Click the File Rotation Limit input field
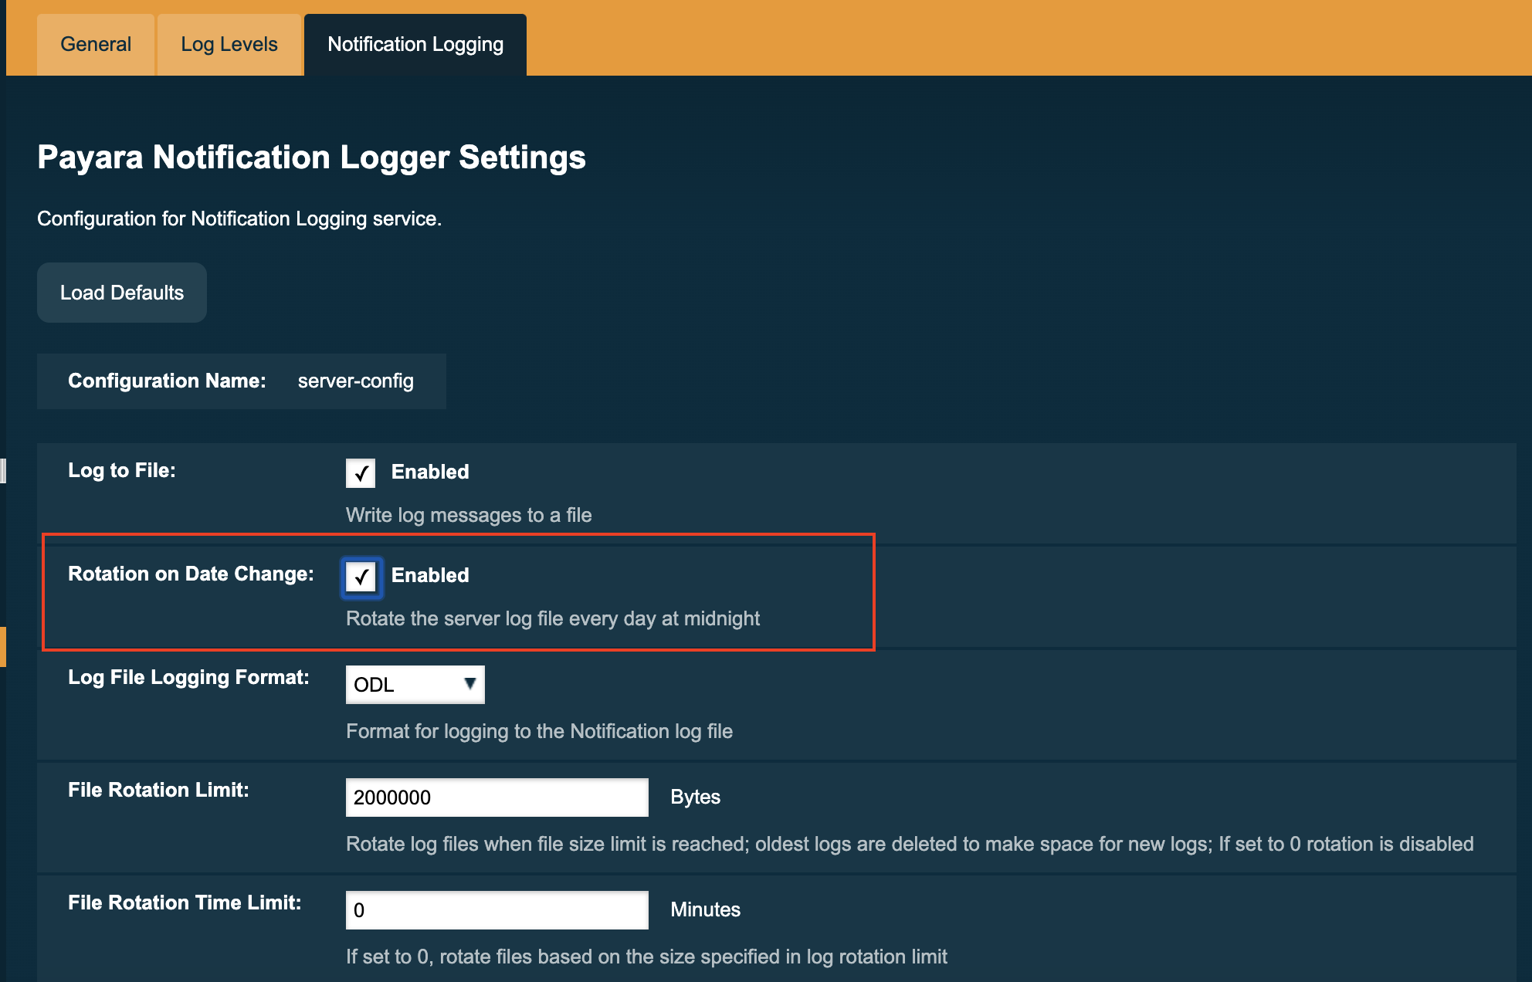This screenshot has width=1532, height=982. [497, 797]
